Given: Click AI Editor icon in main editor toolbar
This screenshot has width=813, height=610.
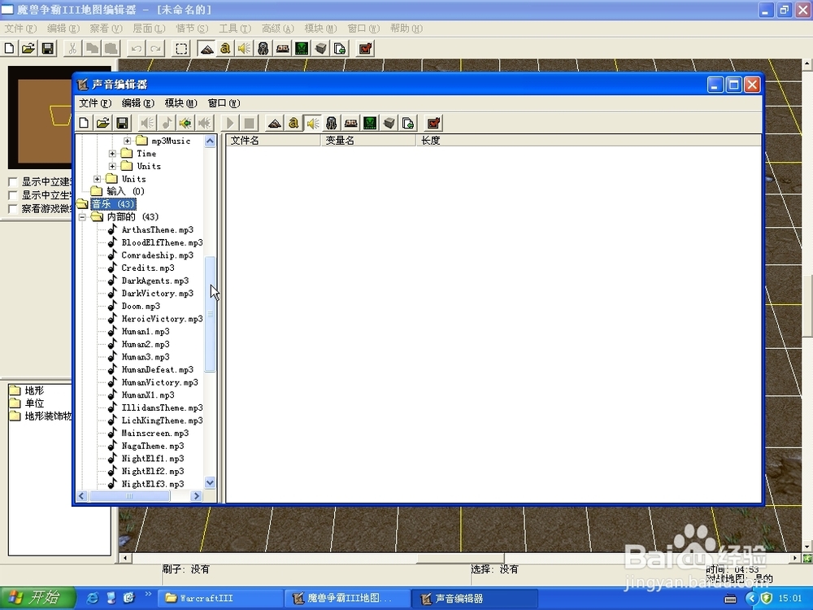Looking at the screenshot, I should 302,49.
